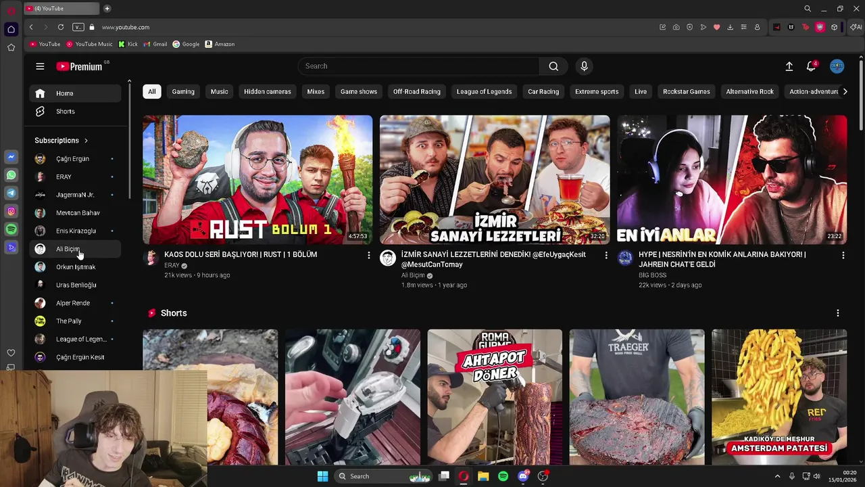Play the RUST Bölüm 1 video thumbnail
Image resolution: width=865 pixels, height=487 pixels.
(x=257, y=179)
